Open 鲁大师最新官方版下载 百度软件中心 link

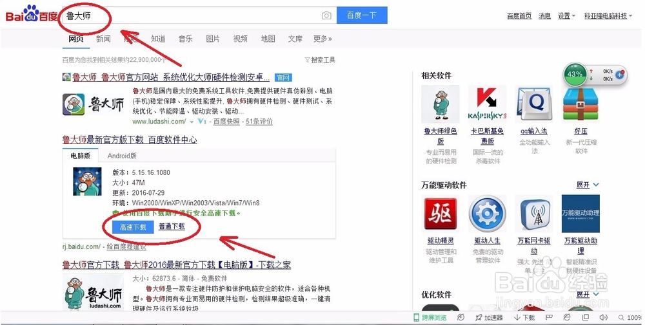coord(130,140)
